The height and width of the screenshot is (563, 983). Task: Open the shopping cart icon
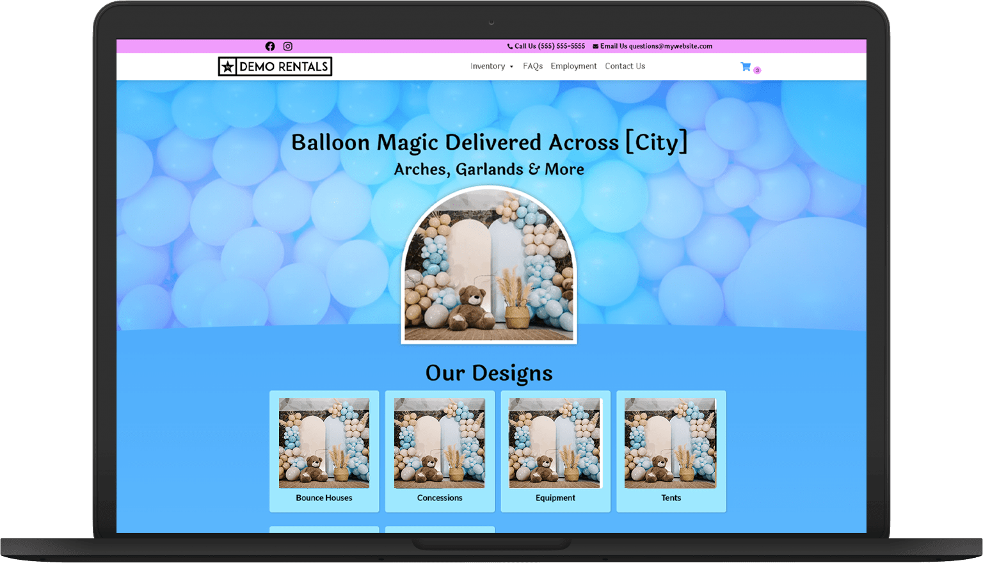[x=745, y=66]
